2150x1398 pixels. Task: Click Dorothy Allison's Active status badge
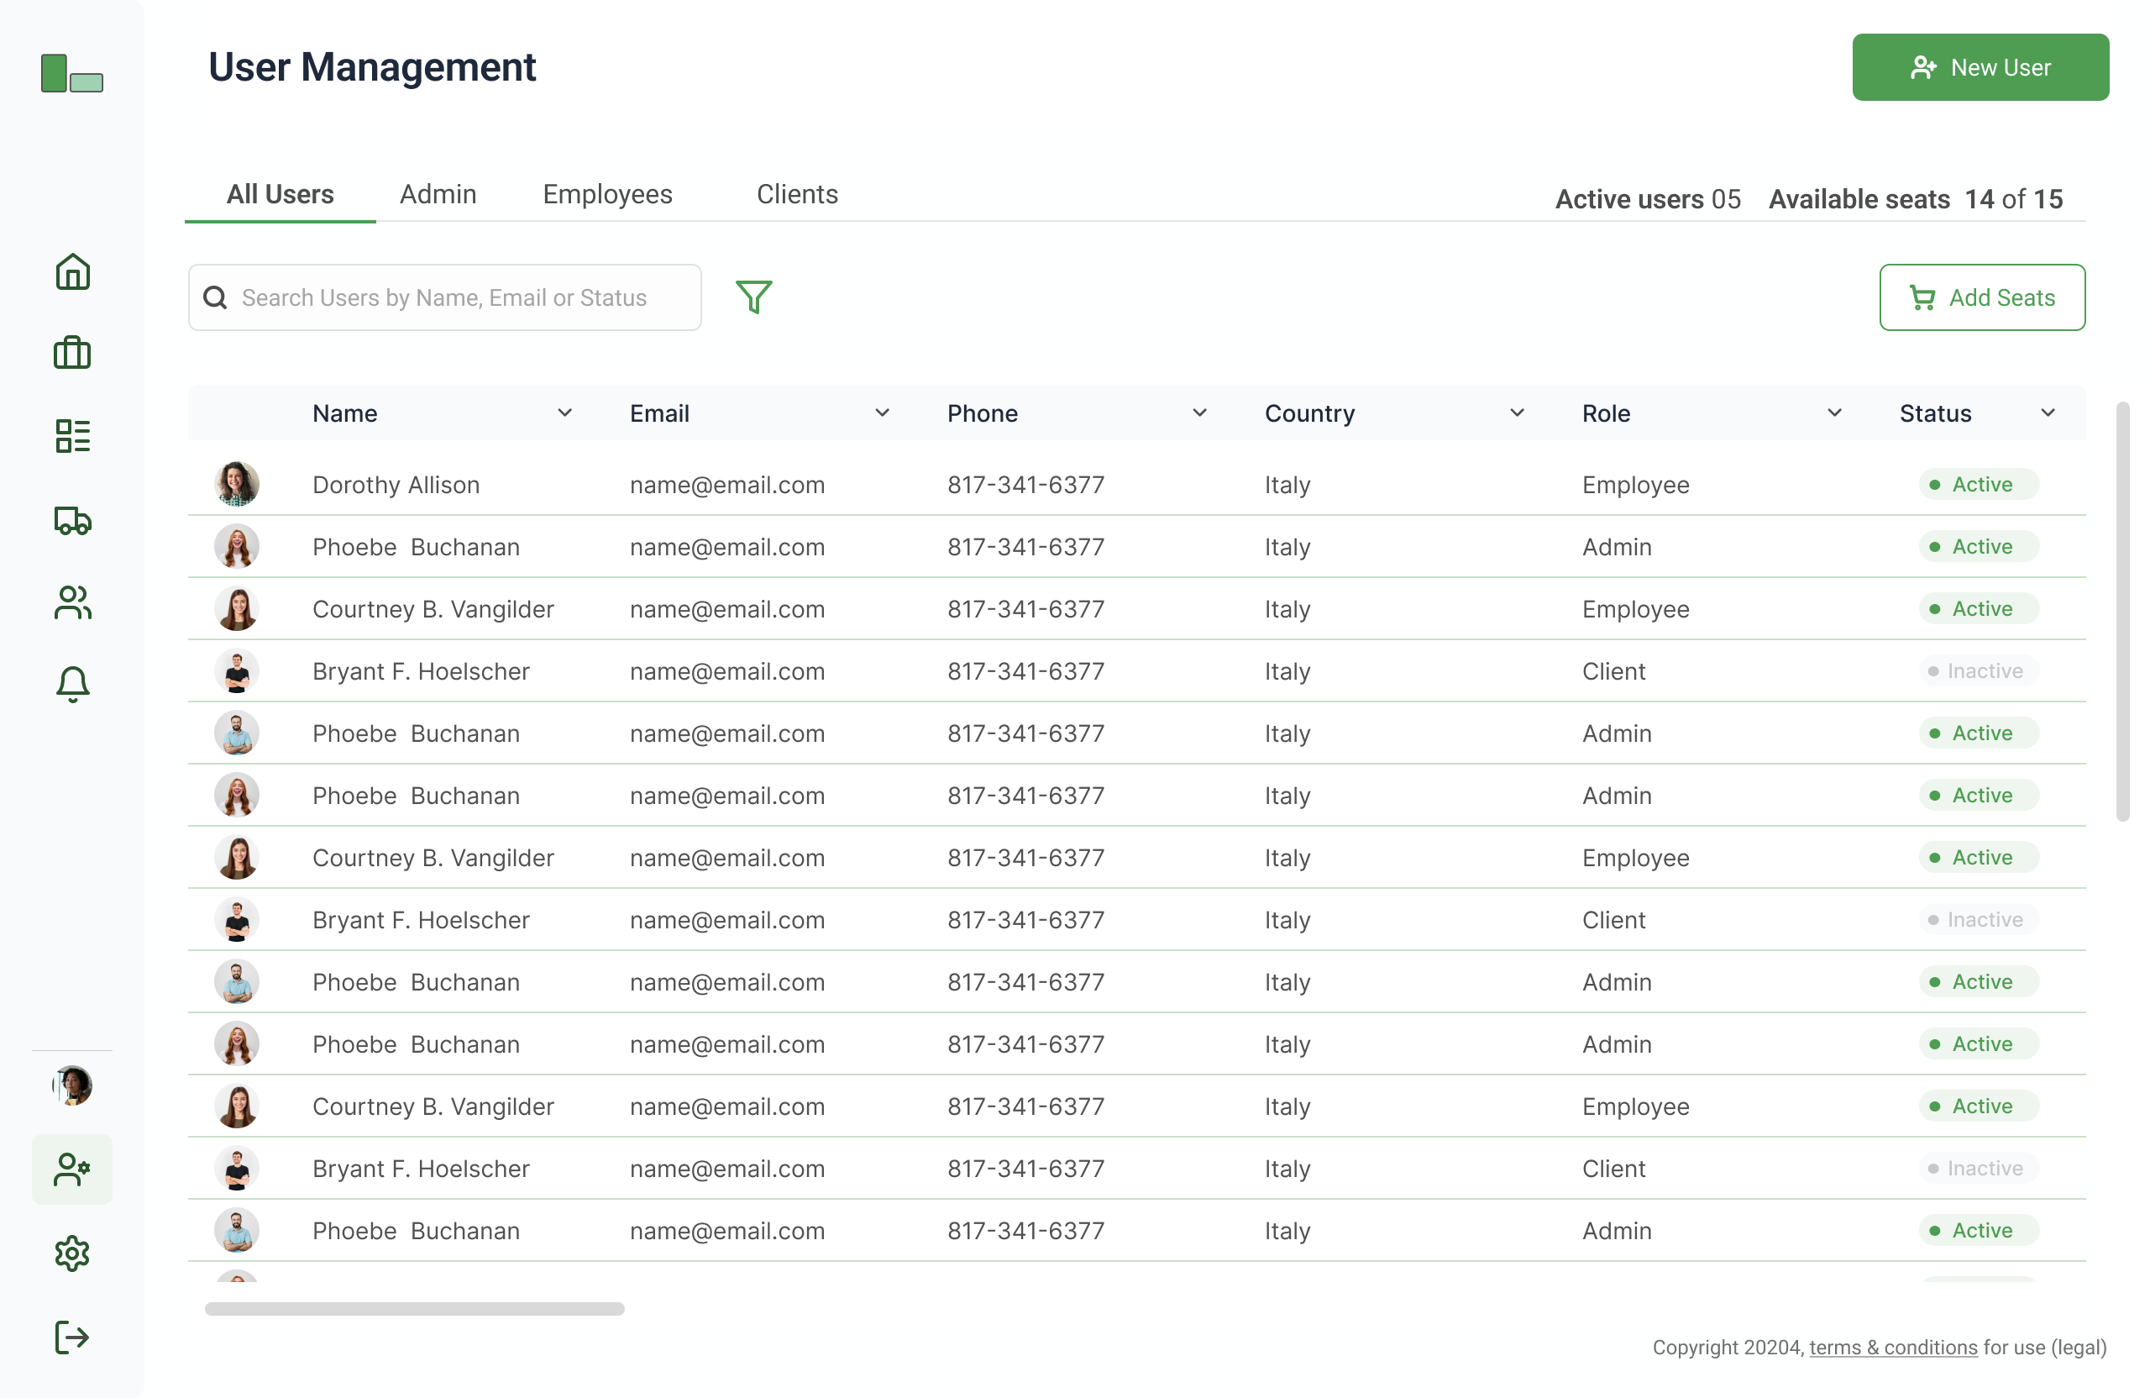tap(1978, 483)
